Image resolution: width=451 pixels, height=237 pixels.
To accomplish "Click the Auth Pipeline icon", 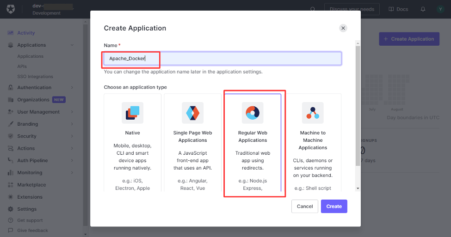I will click(x=11, y=160).
